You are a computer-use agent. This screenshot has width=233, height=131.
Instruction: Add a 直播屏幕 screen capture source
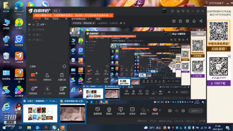tap(98, 111)
